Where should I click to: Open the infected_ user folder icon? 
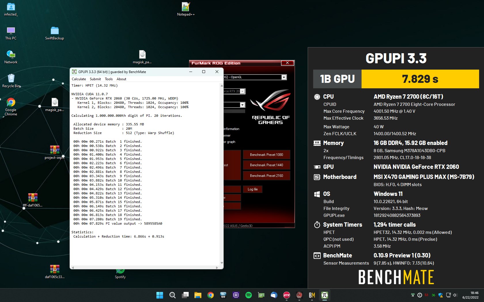pos(11,9)
